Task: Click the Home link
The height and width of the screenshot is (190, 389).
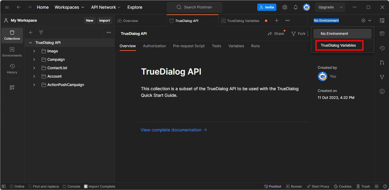Action: (x=43, y=7)
